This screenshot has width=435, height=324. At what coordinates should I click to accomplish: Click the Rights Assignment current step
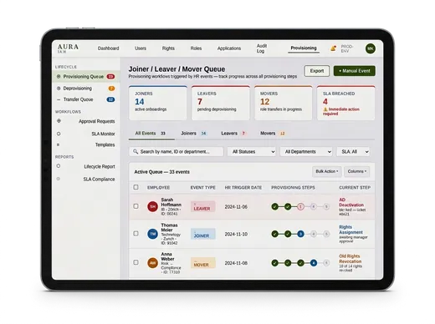[x=351, y=230]
